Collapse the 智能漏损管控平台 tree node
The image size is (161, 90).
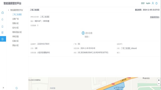coord(9,10)
